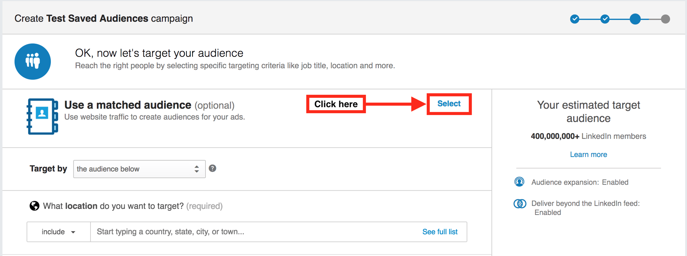Open the include/exclude location dropdown

58,232
